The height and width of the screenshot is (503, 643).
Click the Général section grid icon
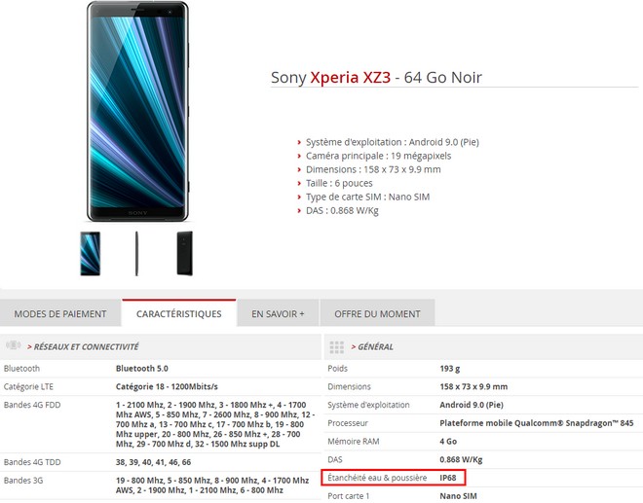point(337,347)
